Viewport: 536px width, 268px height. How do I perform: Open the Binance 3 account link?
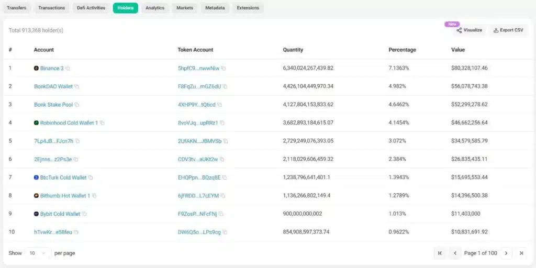coord(52,69)
